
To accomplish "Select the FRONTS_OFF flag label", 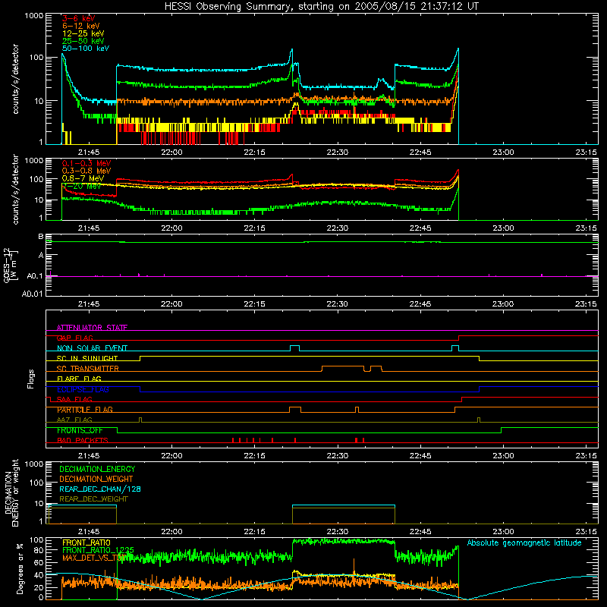I will [x=80, y=430].
